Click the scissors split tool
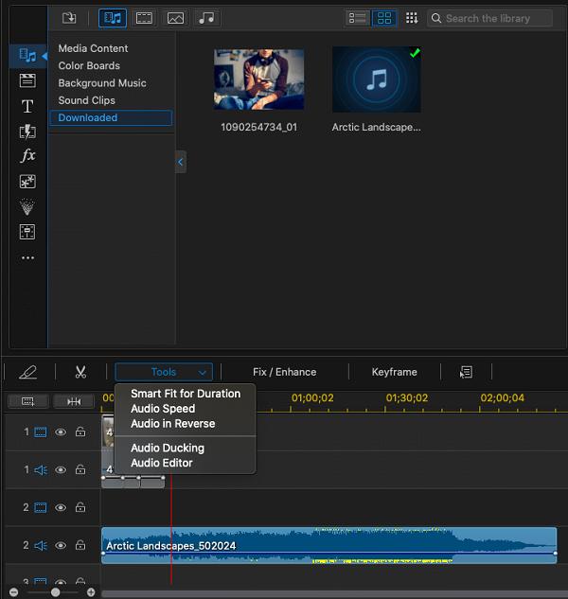 tap(80, 372)
